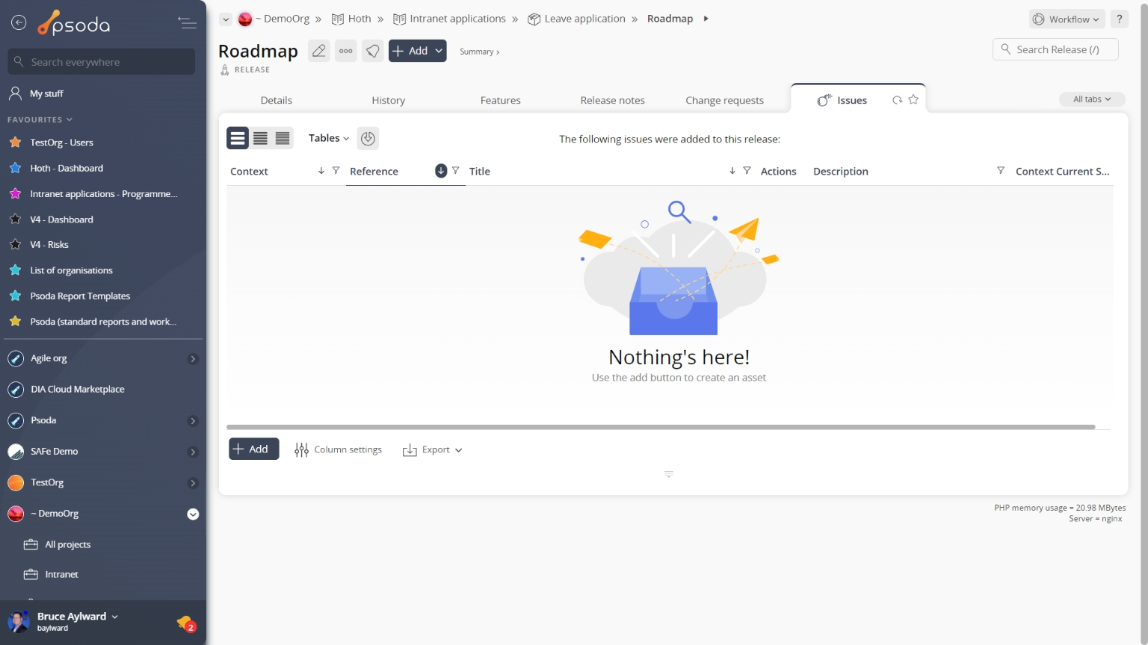Click the chart view icon beside Tables
This screenshot has width=1148, height=645.
pyautogui.click(x=368, y=138)
